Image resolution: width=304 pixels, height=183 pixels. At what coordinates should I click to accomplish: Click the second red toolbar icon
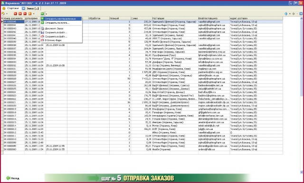pyautogui.click(x=20, y=14)
